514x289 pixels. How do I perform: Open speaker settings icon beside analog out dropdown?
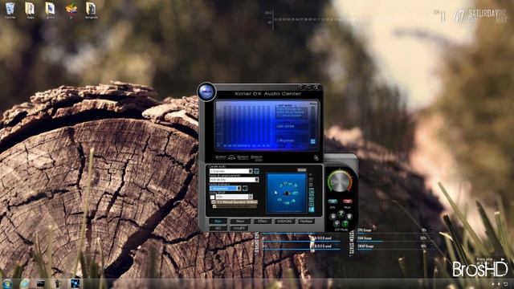click(245, 189)
